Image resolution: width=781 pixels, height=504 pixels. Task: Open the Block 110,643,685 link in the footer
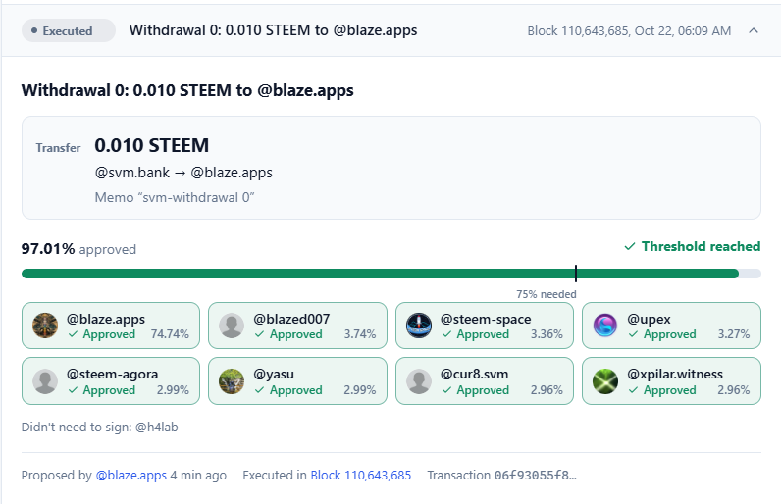click(361, 476)
